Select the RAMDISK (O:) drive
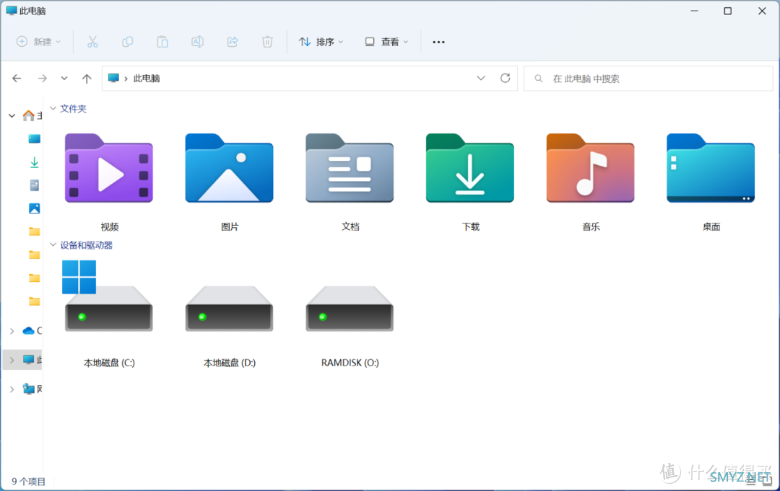 (x=350, y=326)
